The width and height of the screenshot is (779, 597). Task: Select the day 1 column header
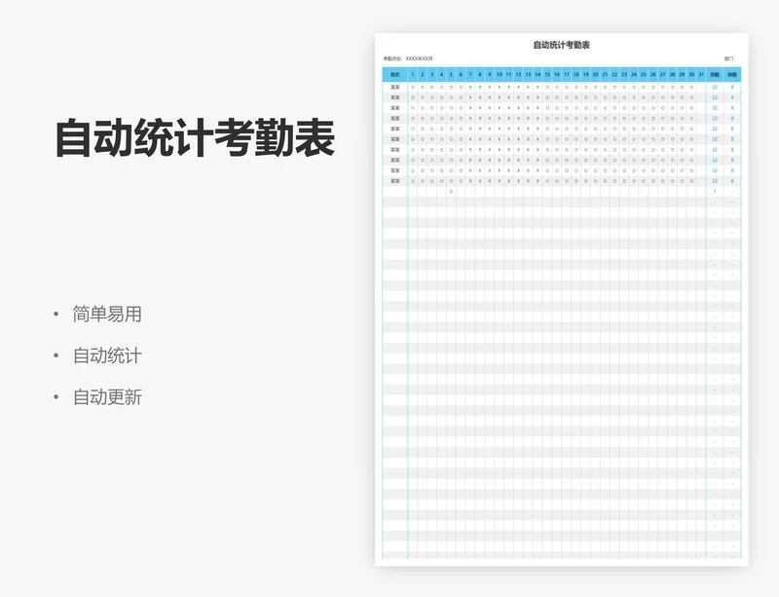pos(413,75)
